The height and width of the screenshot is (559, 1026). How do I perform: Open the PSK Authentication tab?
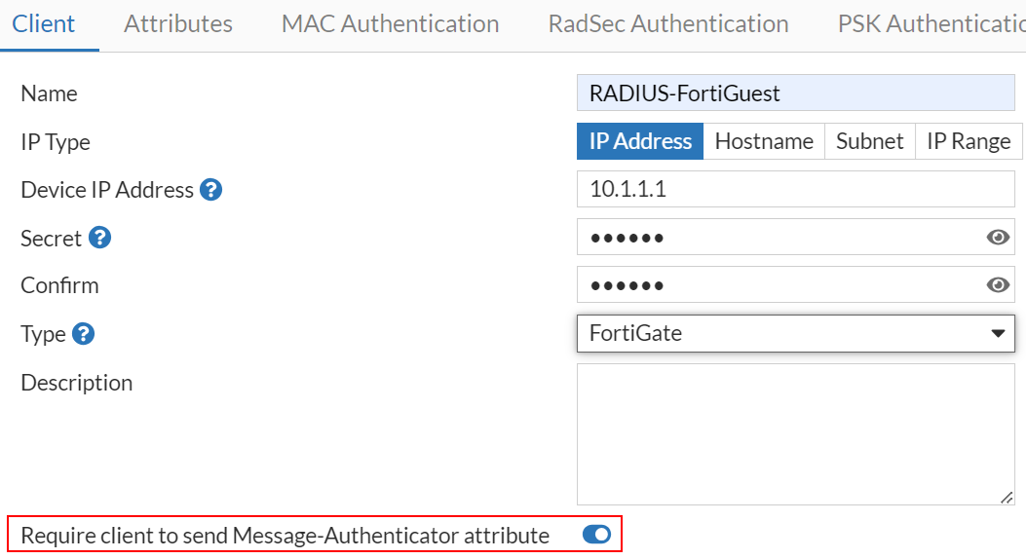(x=931, y=23)
